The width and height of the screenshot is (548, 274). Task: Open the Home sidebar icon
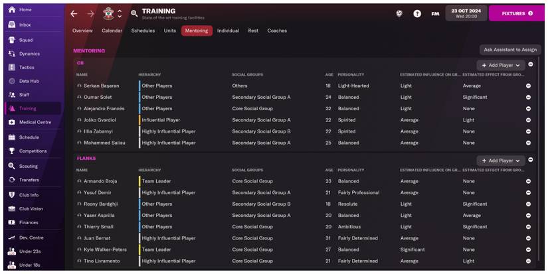click(x=12, y=10)
